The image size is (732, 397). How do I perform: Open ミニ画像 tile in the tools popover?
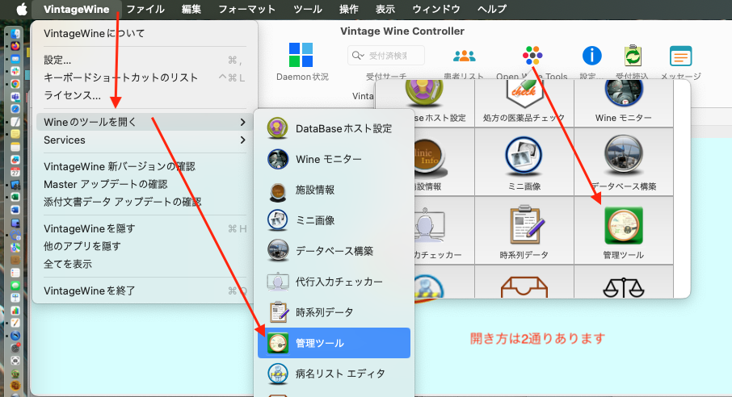coord(524,162)
